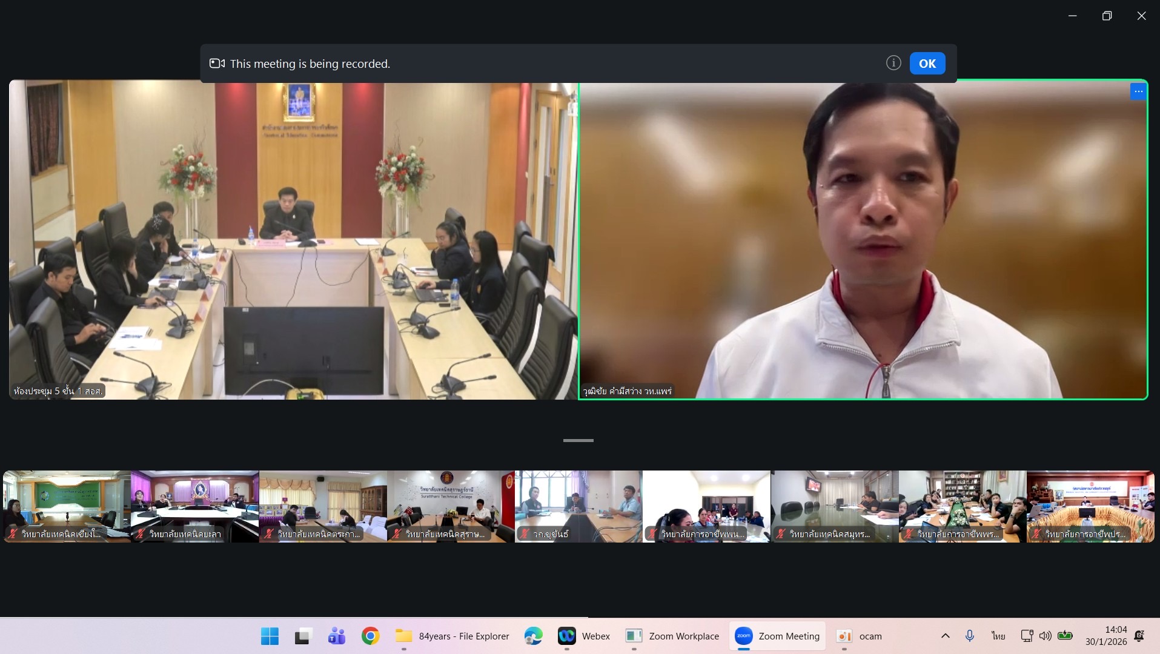Switch to 84years File Explorer window
The height and width of the screenshot is (654, 1160).
(452, 636)
